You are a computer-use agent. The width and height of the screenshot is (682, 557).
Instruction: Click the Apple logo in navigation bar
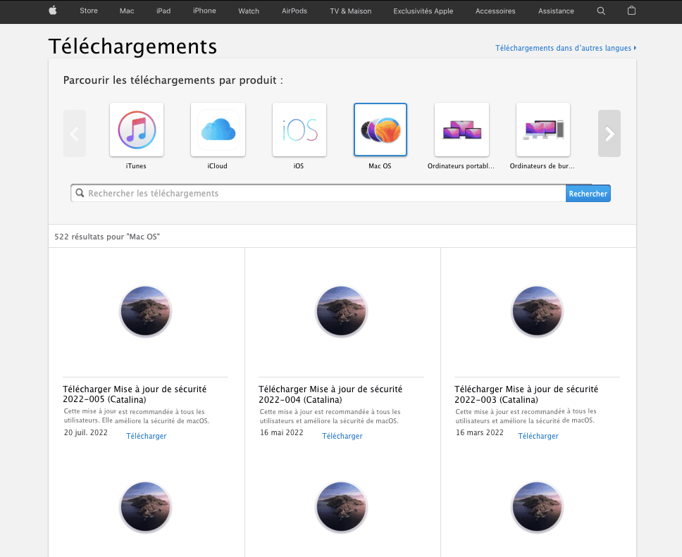(52, 11)
